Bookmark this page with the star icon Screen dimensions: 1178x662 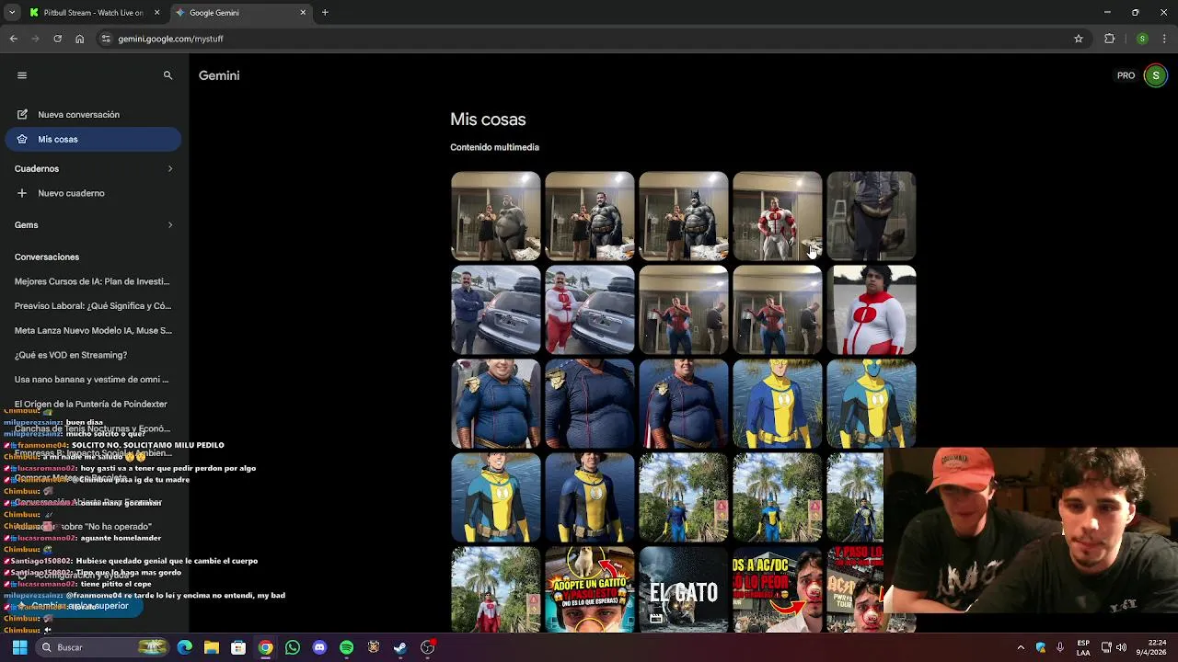(1079, 39)
